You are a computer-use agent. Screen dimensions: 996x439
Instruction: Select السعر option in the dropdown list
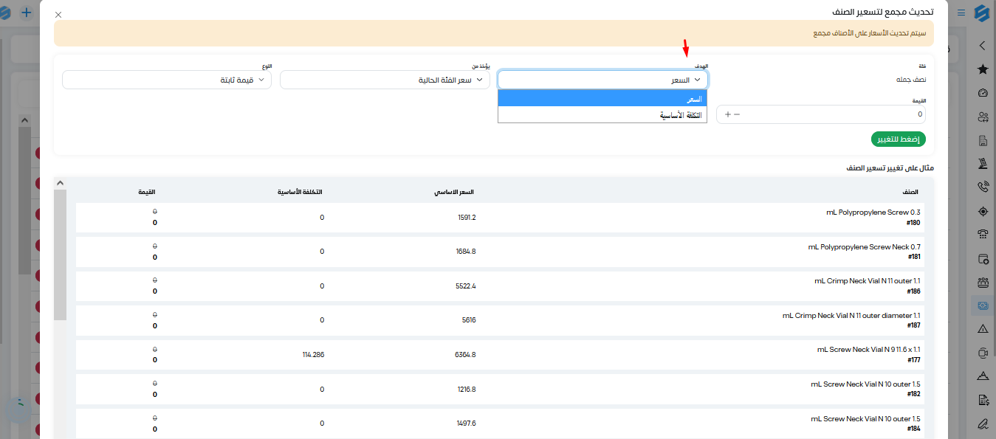(x=603, y=98)
